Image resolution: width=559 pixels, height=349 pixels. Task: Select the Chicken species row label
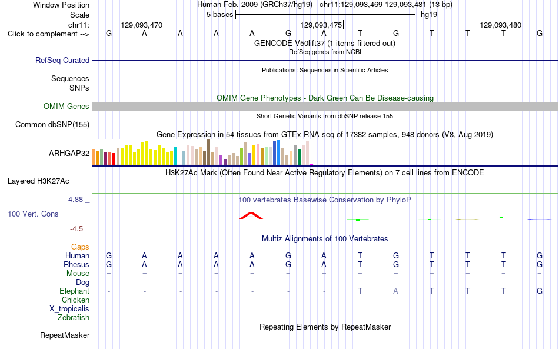(x=75, y=300)
